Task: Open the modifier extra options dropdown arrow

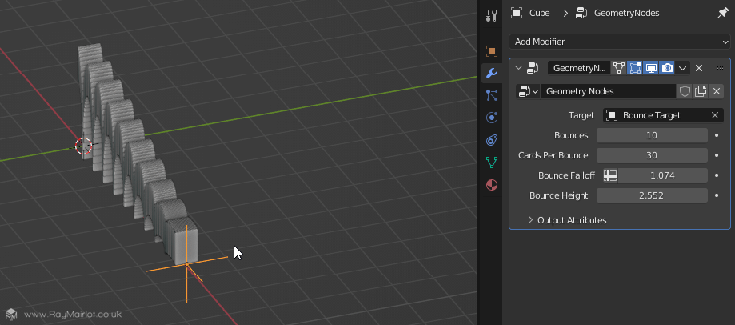Action: [682, 68]
